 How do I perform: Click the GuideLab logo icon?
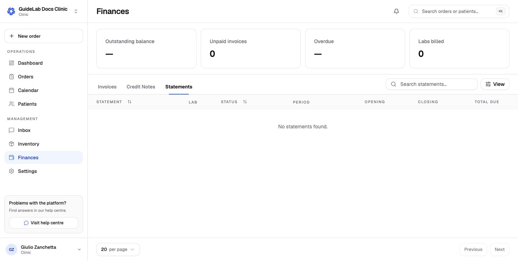coord(11,12)
